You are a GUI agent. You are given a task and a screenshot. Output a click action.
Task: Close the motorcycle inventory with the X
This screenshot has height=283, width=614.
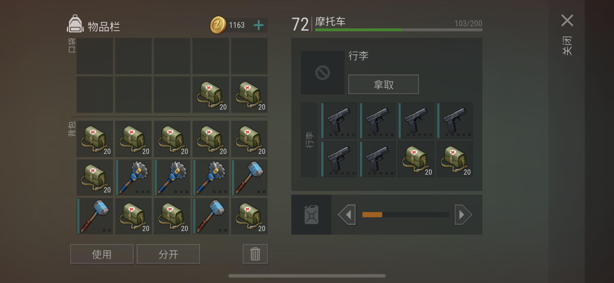pyautogui.click(x=567, y=21)
